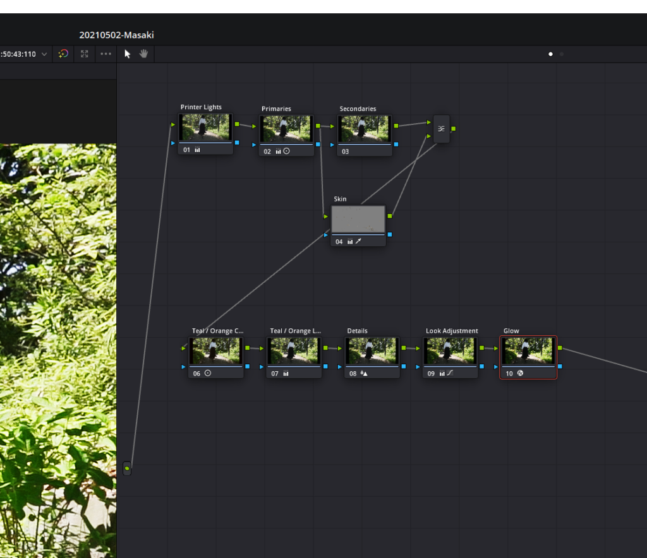Click the green RGB output of Glow node

pos(560,348)
